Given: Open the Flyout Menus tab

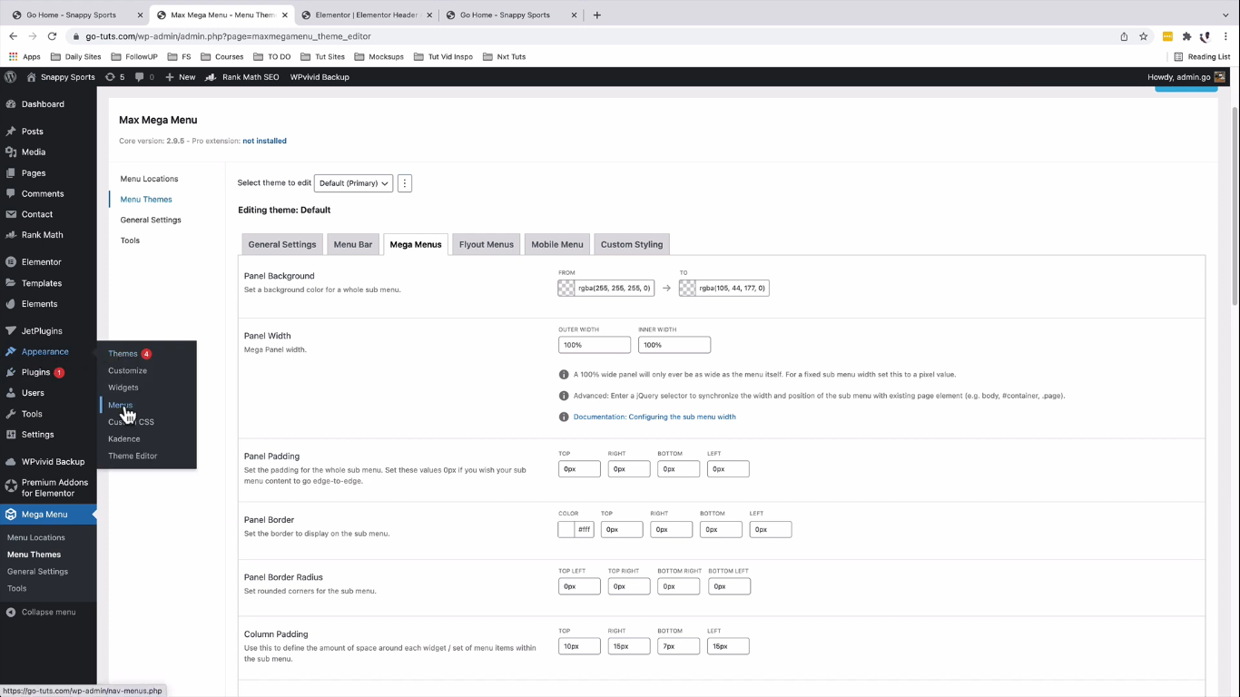Looking at the screenshot, I should (x=487, y=244).
